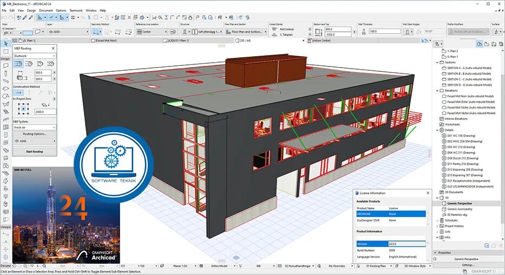
Task: Select the Wall tool in the Design toolbox
Action: (6, 65)
